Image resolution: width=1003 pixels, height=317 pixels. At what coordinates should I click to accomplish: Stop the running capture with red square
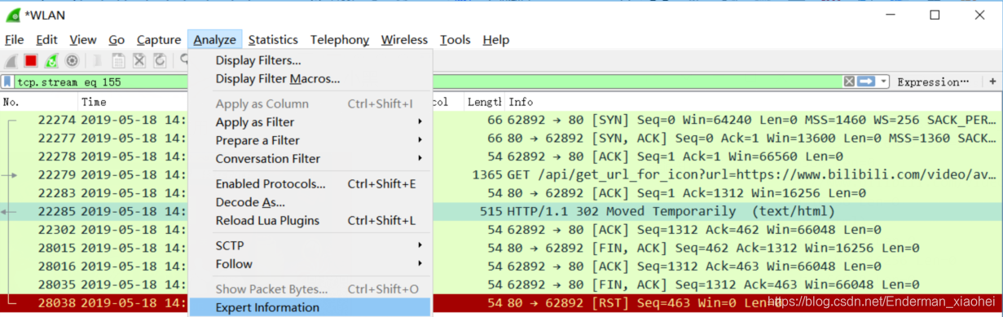click(31, 60)
